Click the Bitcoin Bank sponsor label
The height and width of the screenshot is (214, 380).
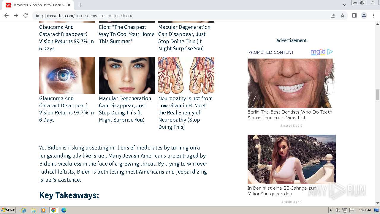pos(291,202)
